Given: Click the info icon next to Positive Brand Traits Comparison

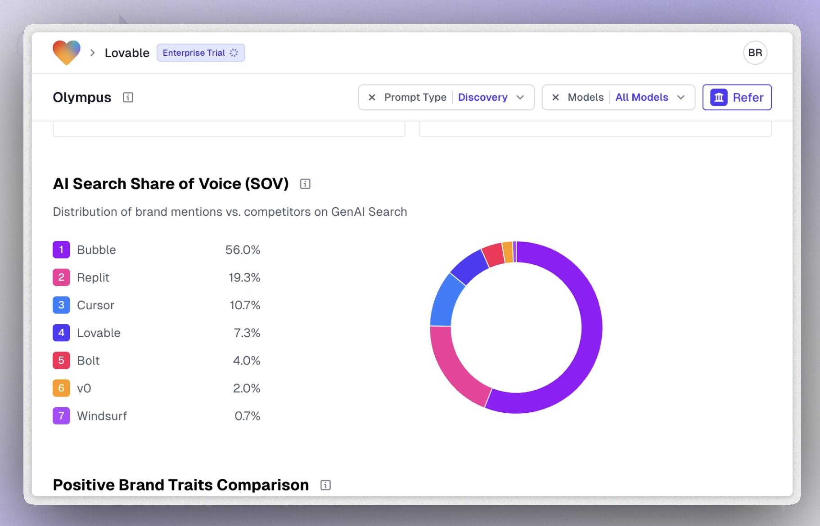Looking at the screenshot, I should coord(325,485).
